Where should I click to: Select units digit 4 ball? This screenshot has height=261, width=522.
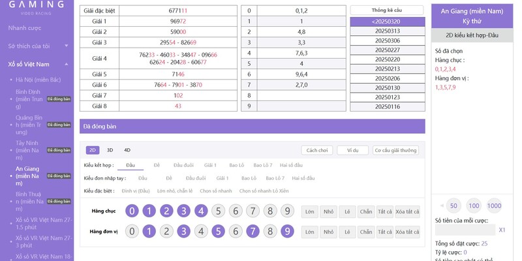point(201,231)
